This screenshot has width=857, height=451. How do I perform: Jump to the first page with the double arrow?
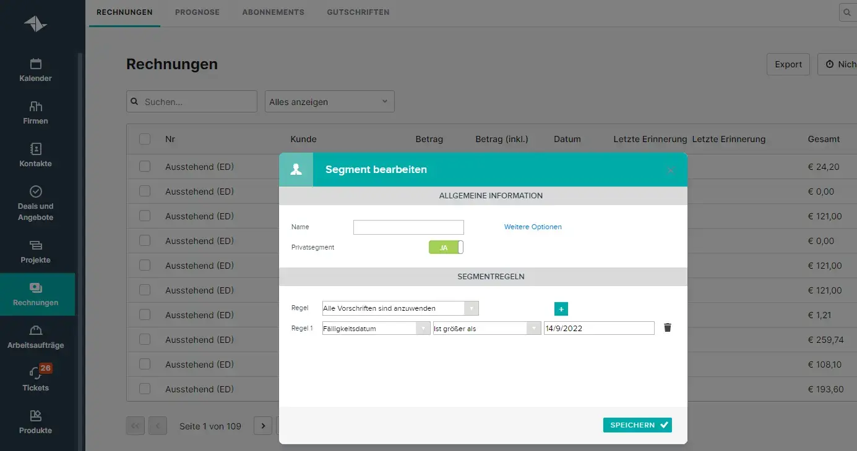point(136,426)
